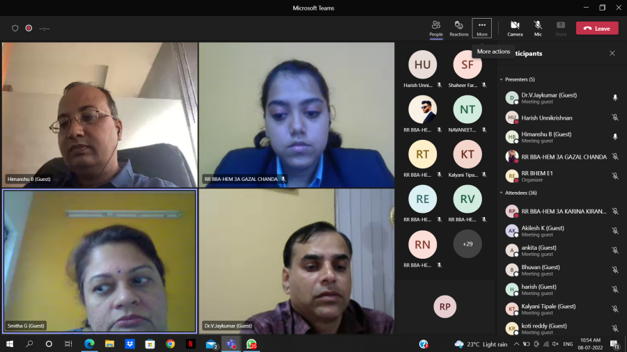Close the Participants side panel
This screenshot has height=352, width=627.
[x=612, y=54]
